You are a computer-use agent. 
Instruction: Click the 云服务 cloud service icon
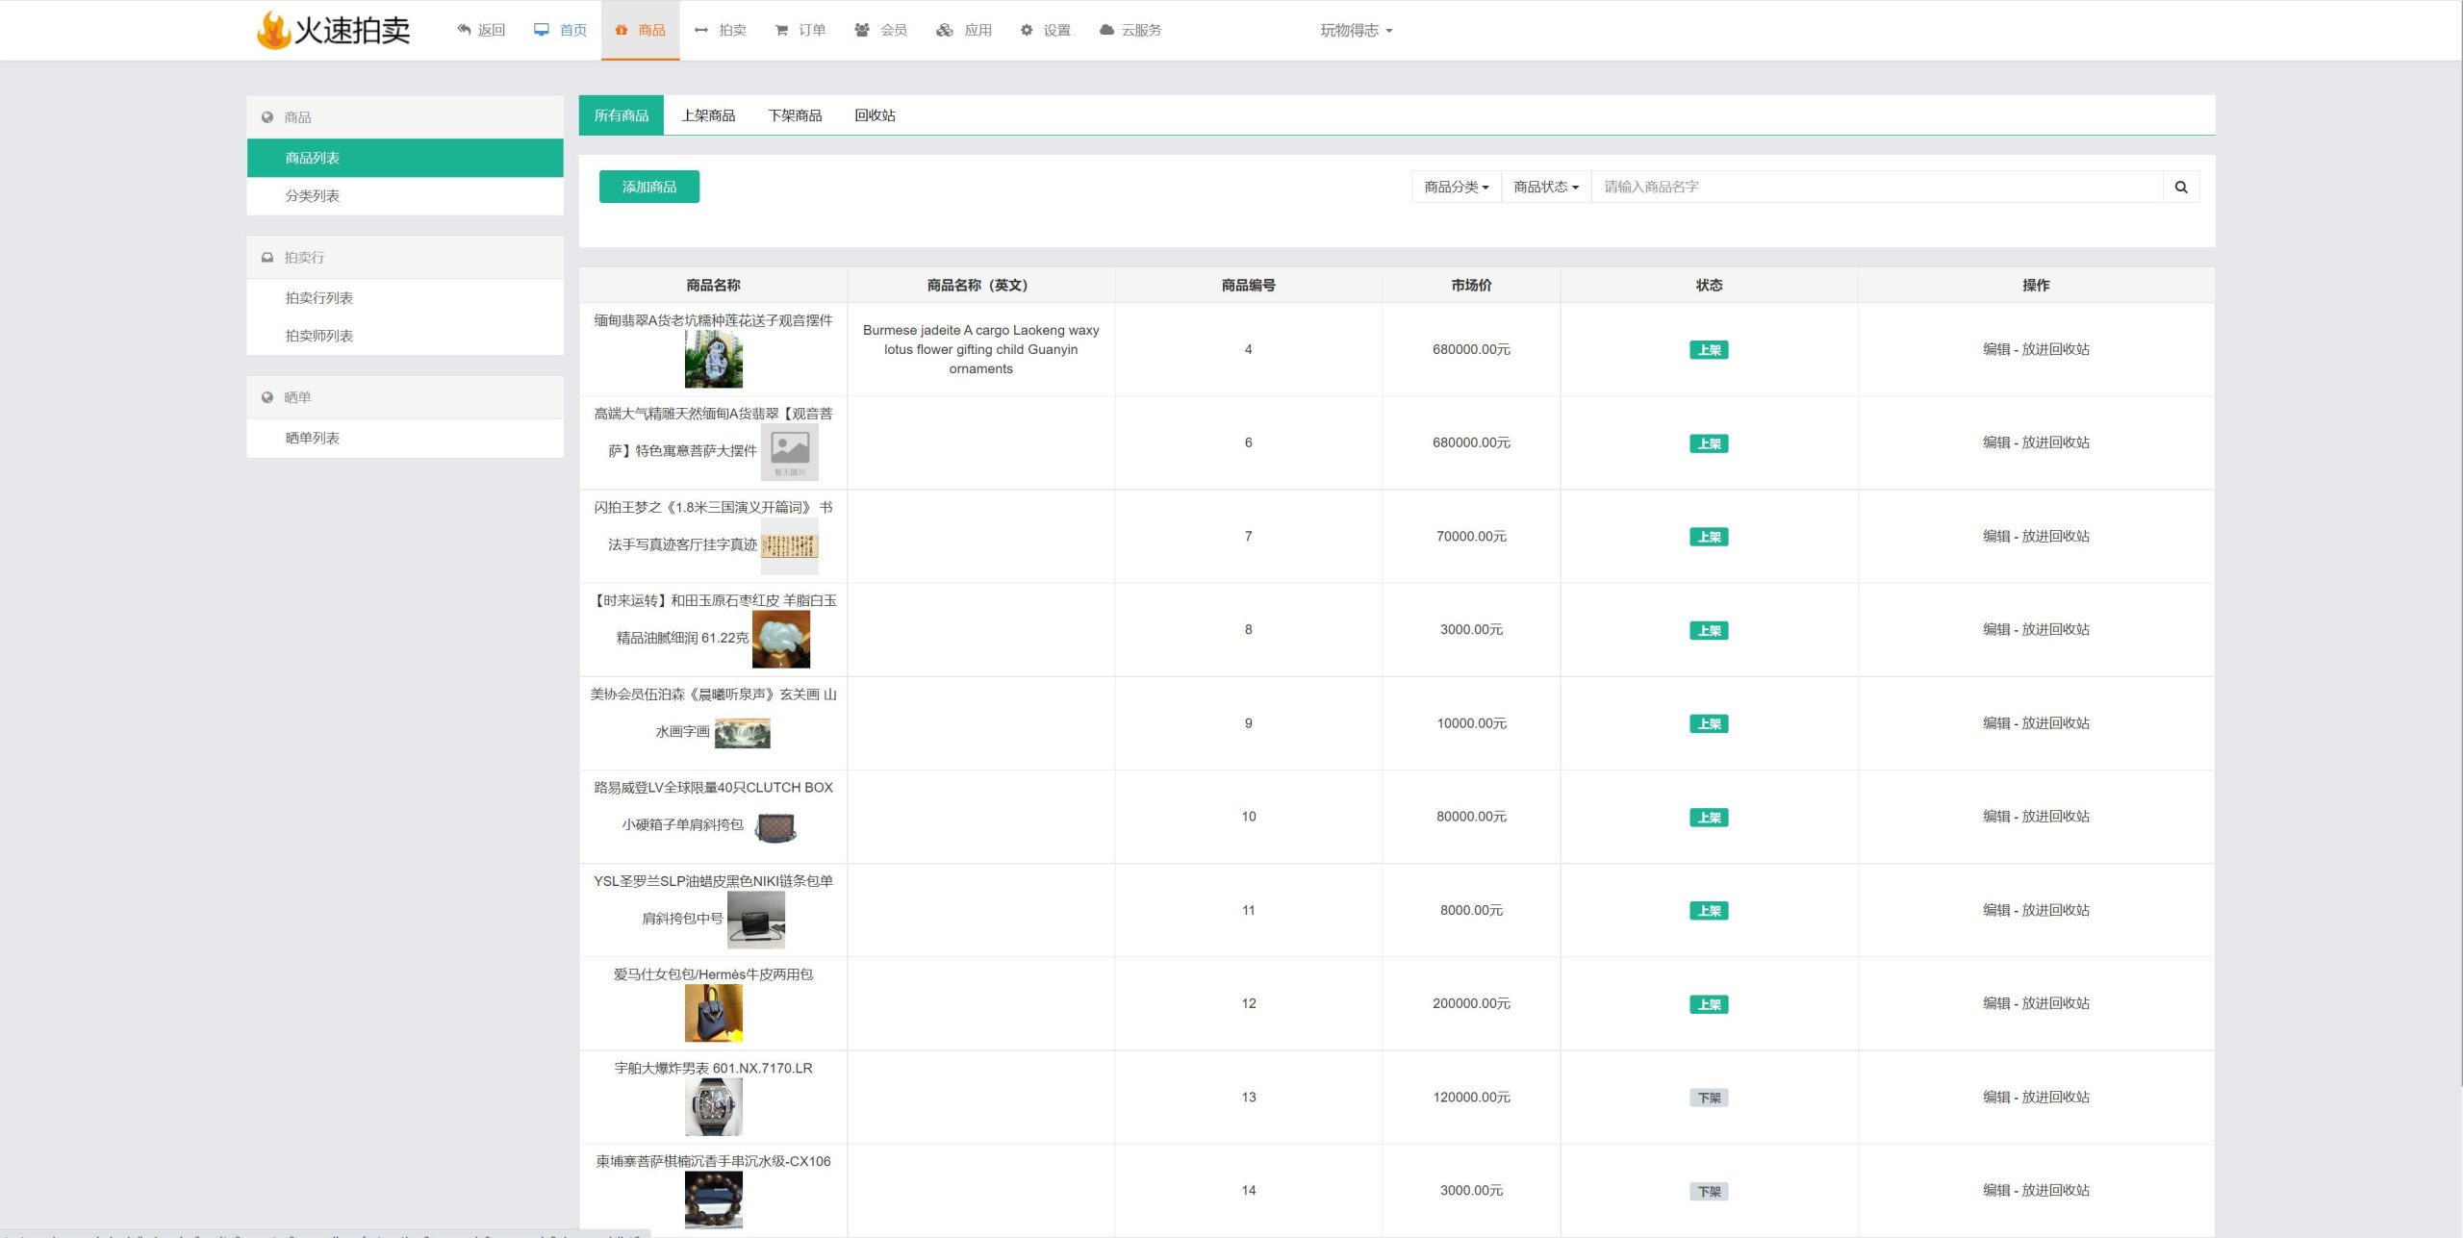pos(1105,29)
